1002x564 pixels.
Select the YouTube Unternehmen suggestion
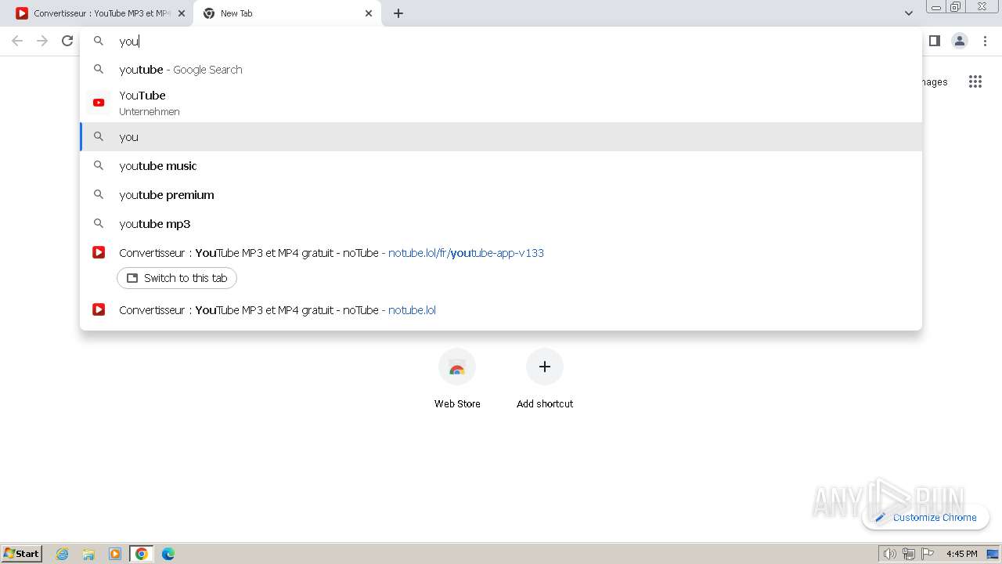501,103
